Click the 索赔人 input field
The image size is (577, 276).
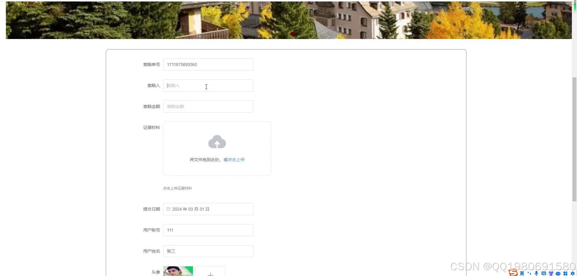[x=208, y=85]
